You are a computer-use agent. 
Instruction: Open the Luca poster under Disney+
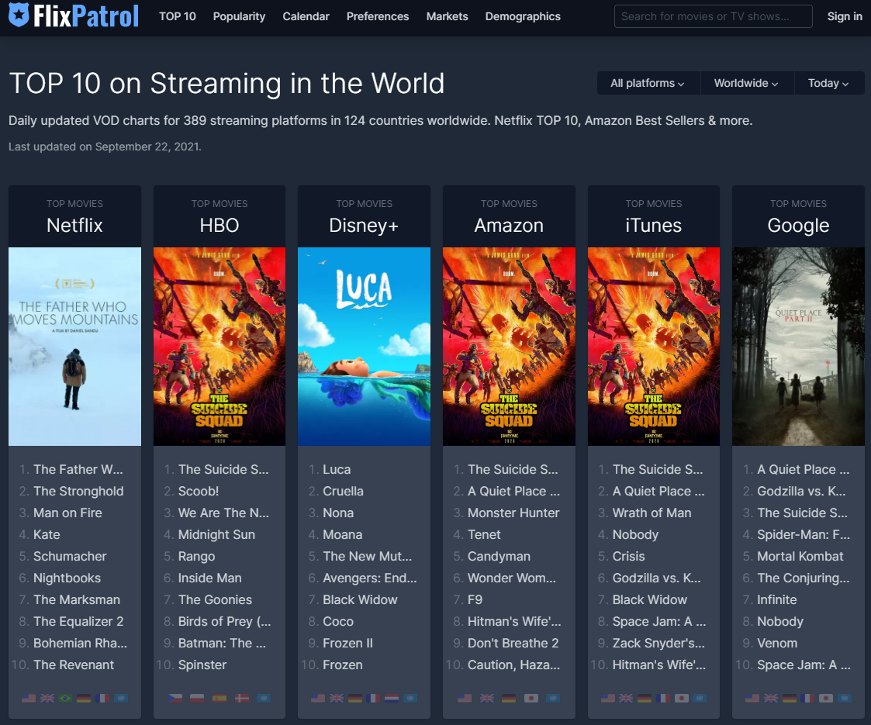pos(364,347)
